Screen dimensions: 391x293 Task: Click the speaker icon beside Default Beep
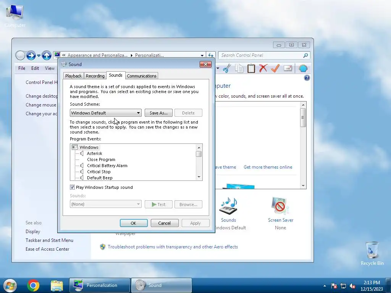coord(82,178)
